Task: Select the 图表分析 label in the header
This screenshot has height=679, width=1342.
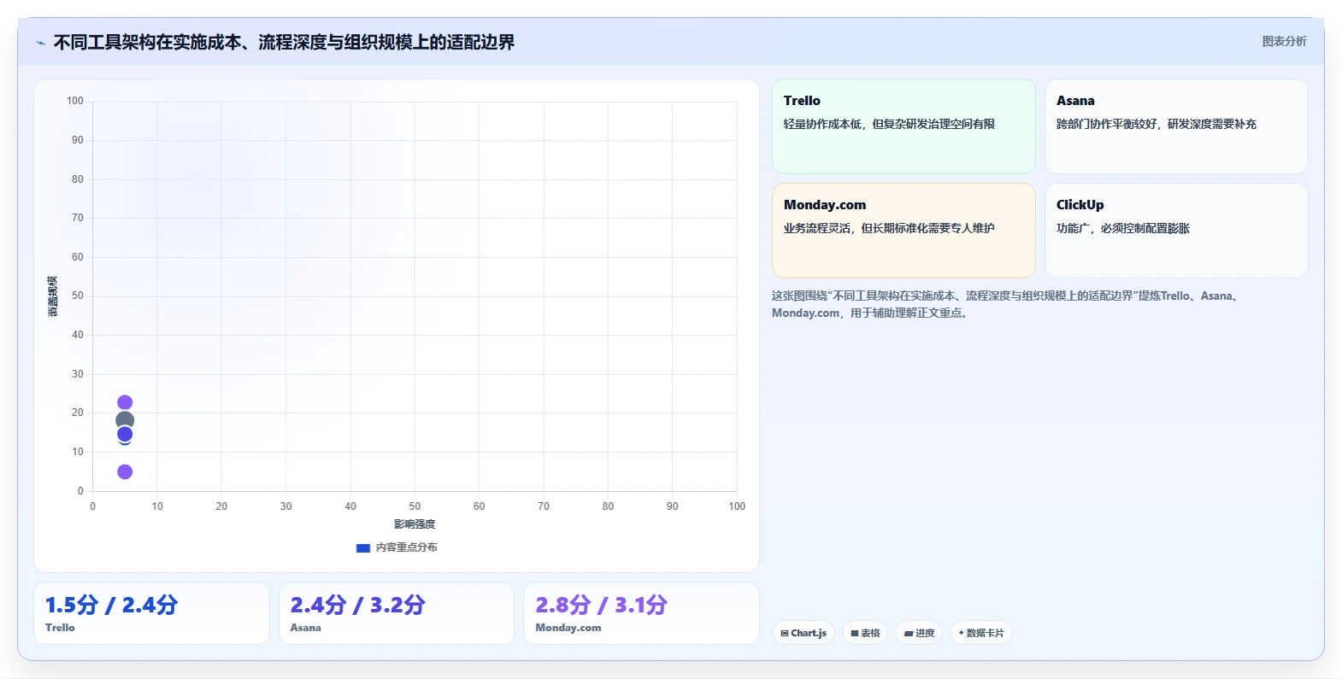Action: [x=1284, y=41]
